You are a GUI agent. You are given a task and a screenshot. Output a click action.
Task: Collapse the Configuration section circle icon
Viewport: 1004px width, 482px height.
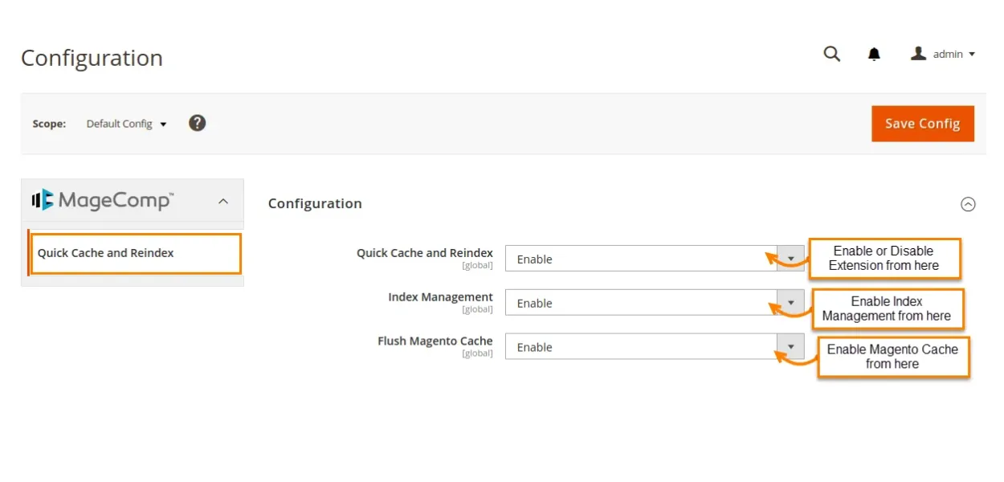[x=968, y=204]
